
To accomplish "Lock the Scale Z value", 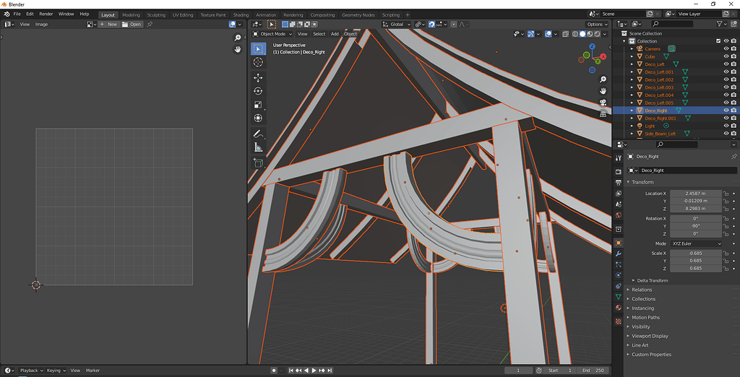I will click(x=726, y=269).
